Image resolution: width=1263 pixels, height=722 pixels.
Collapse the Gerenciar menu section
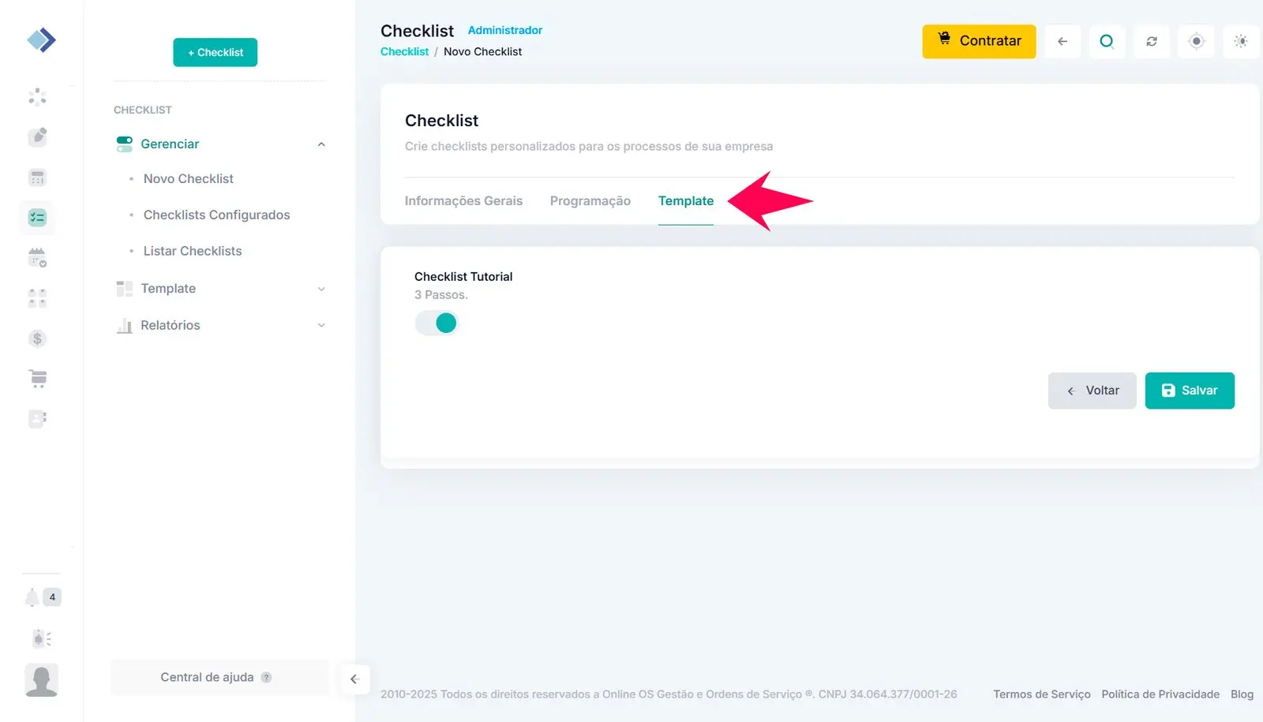coord(321,144)
